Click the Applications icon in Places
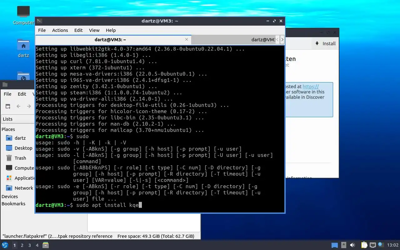This screenshot has width=400, height=250. 9,178
